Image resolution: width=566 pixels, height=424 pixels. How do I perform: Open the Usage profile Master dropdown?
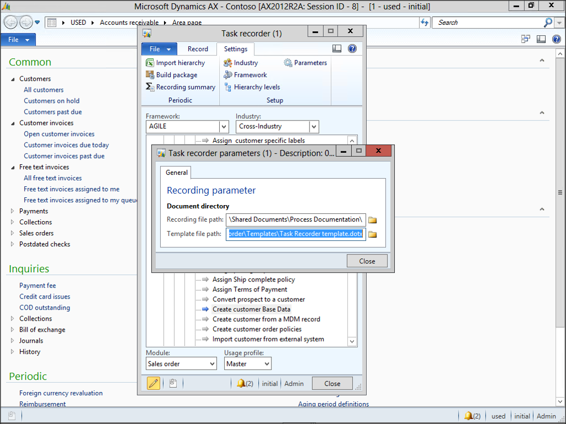pyautogui.click(x=266, y=364)
